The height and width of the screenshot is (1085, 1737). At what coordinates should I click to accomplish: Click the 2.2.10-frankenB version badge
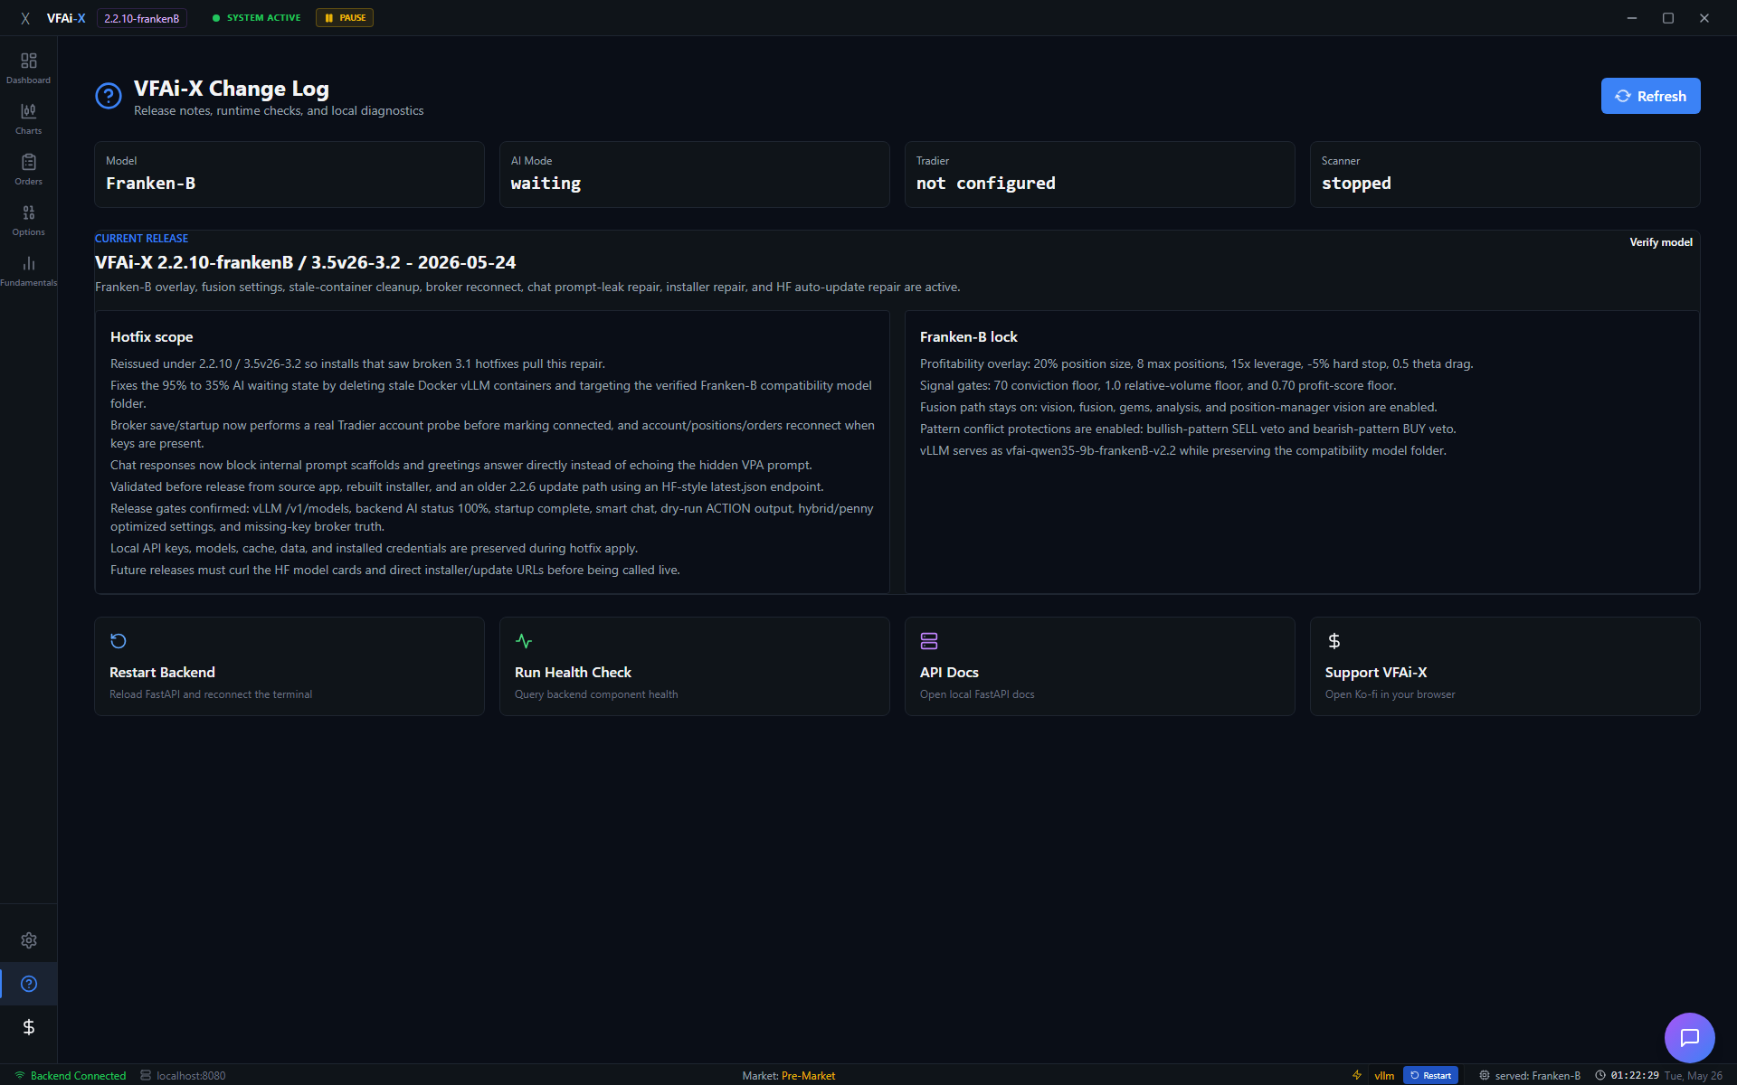(x=142, y=18)
